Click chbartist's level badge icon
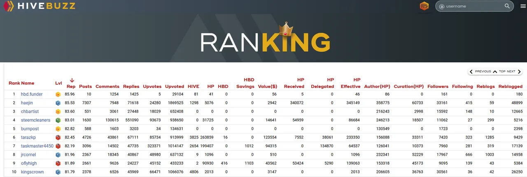Screen dimensions: 527x177 (x=58, y=111)
